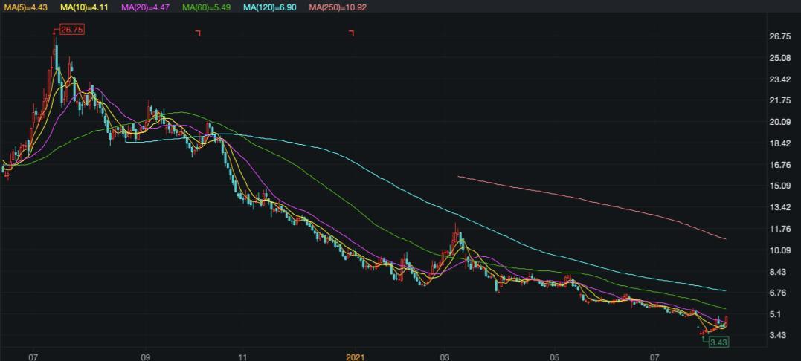Viewport: 801px width, 361px height.
Task: Click the purple MA(20)=4.47 label
Action: pos(146,7)
